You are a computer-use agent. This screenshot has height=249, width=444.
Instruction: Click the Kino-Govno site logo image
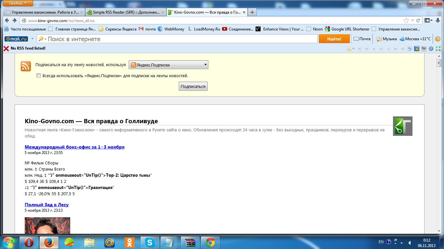pos(402,126)
